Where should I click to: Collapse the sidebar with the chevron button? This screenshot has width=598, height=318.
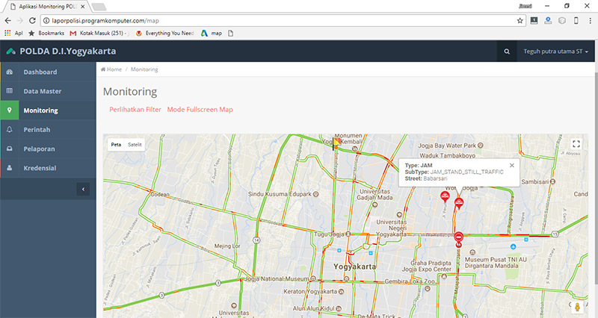(x=83, y=189)
